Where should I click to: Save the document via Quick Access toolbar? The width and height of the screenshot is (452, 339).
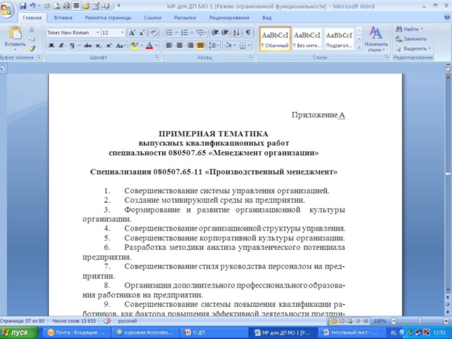(x=23, y=6)
